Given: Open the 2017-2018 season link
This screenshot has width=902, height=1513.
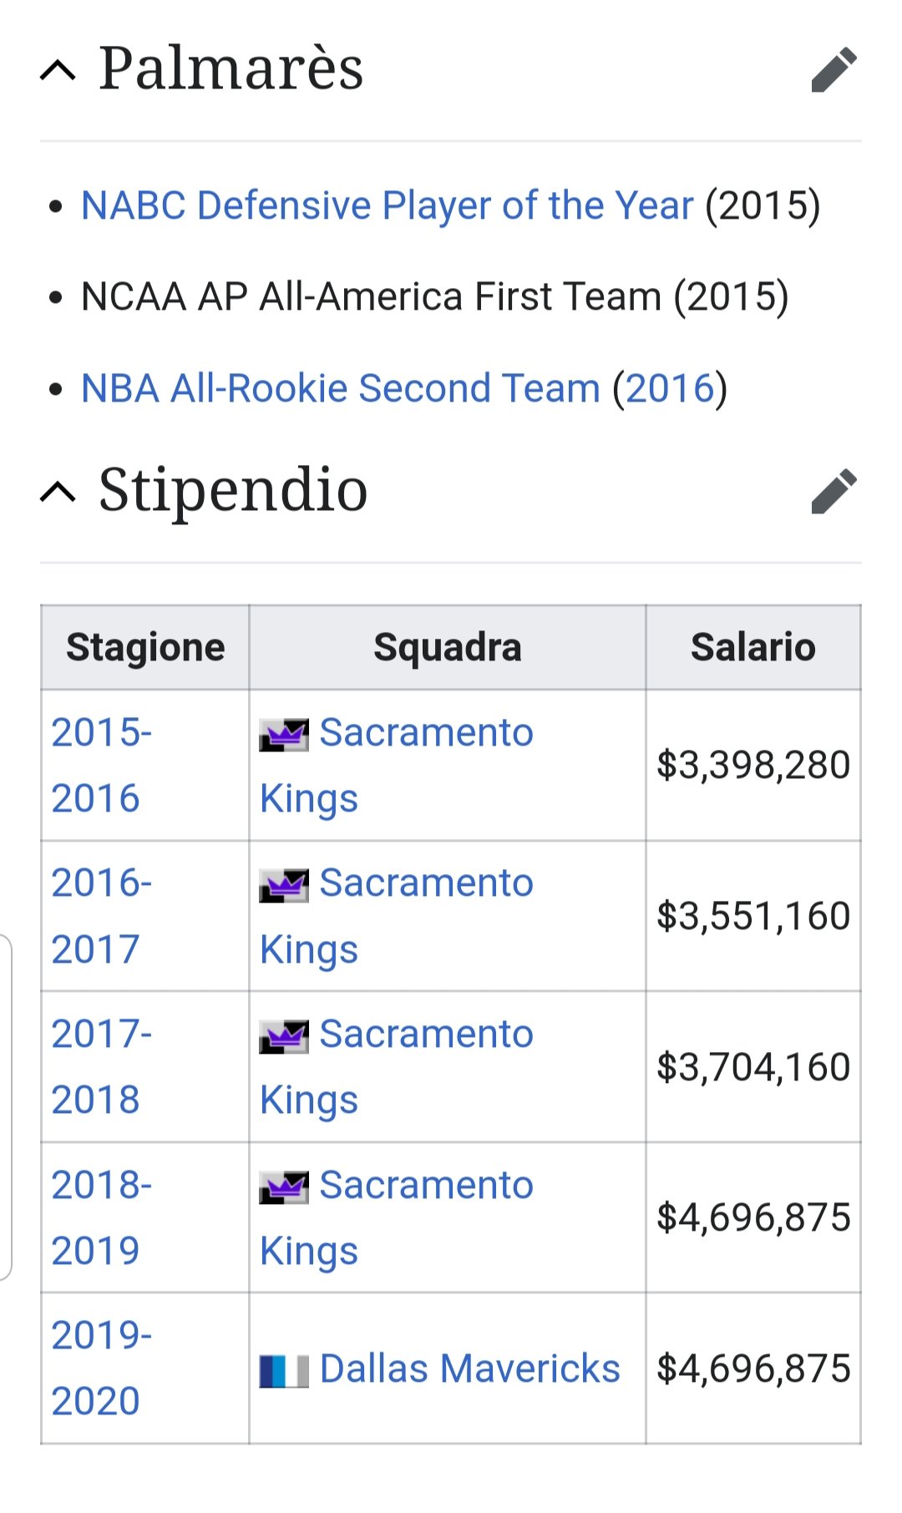Looking at the screenshot, I should click(x=100, y=1066).
